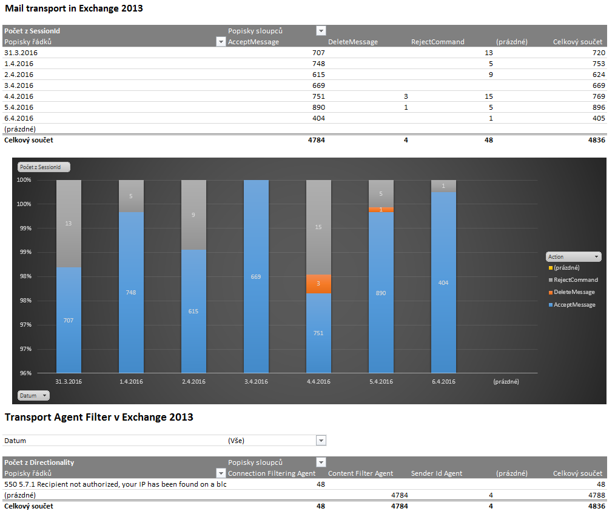This screenshot has height=517, width=615.
Task: Select thin orange segment in the 5.4.2016 bar
Action: pos(381,210)
